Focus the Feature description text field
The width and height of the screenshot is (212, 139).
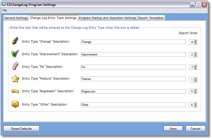coord(133,79)
